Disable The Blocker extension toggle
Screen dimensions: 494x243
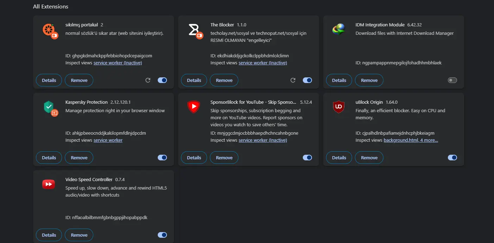[x=307, y=80]
